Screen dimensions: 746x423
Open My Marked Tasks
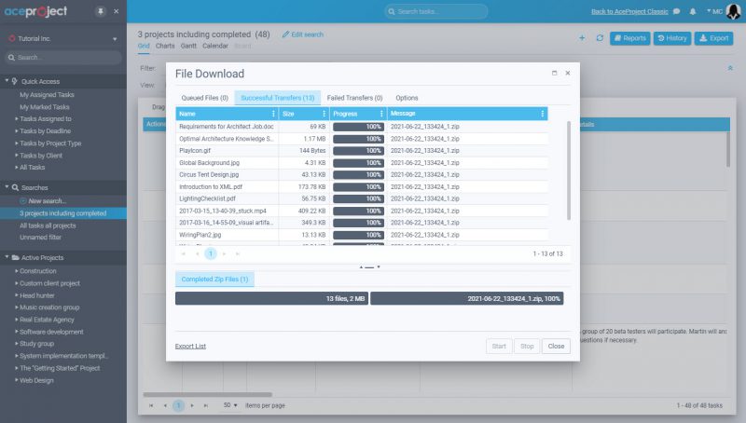44,107
